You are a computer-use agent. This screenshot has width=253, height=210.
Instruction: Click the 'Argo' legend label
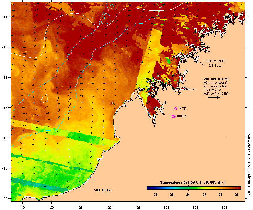coord(183,108)
